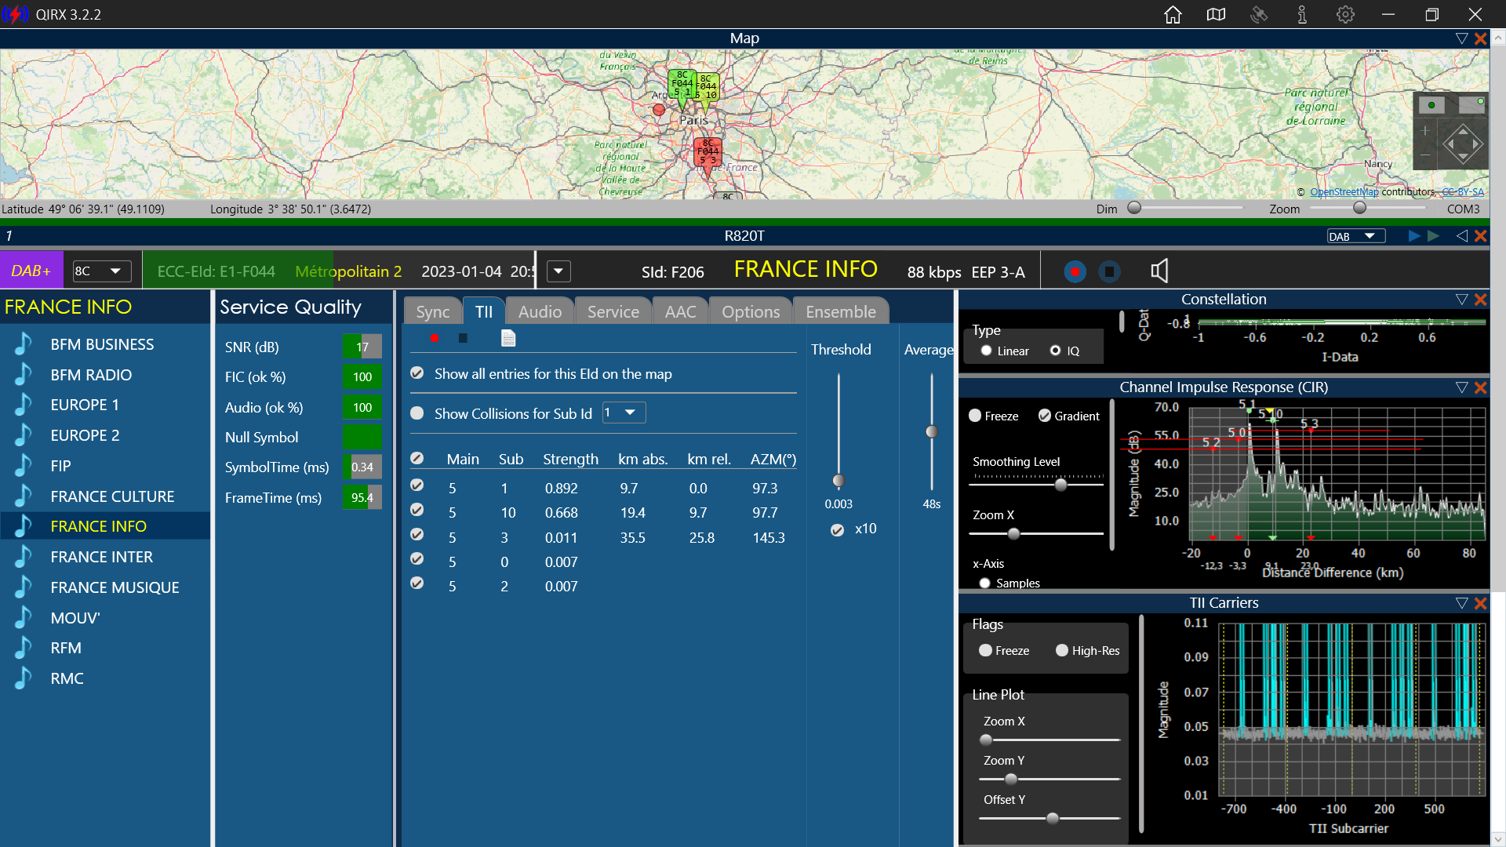Click the left-pointing triangle on receiver bar
1506x847 pixels.
click(x=1461, y=236)
